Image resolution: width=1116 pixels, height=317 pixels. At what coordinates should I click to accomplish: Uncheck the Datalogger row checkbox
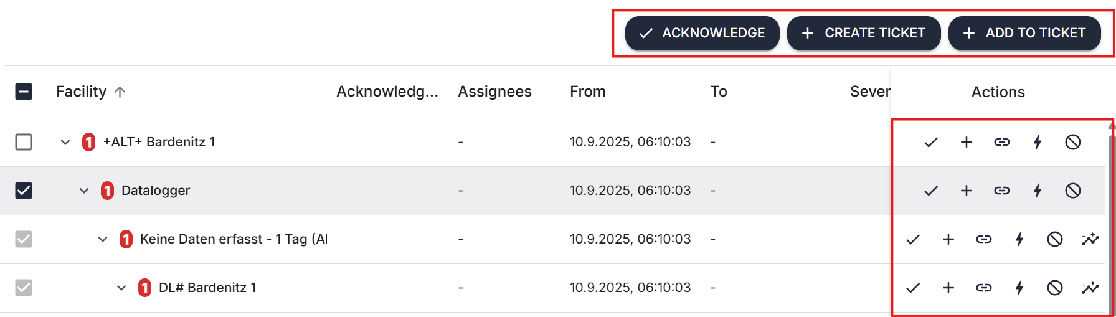(24, 191)
